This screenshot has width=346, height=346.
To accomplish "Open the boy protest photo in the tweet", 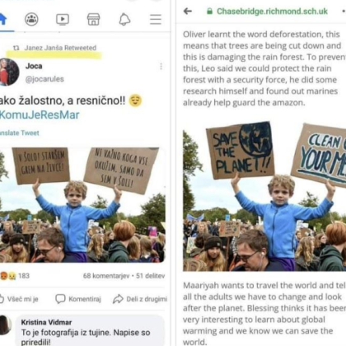I will 82,205.
